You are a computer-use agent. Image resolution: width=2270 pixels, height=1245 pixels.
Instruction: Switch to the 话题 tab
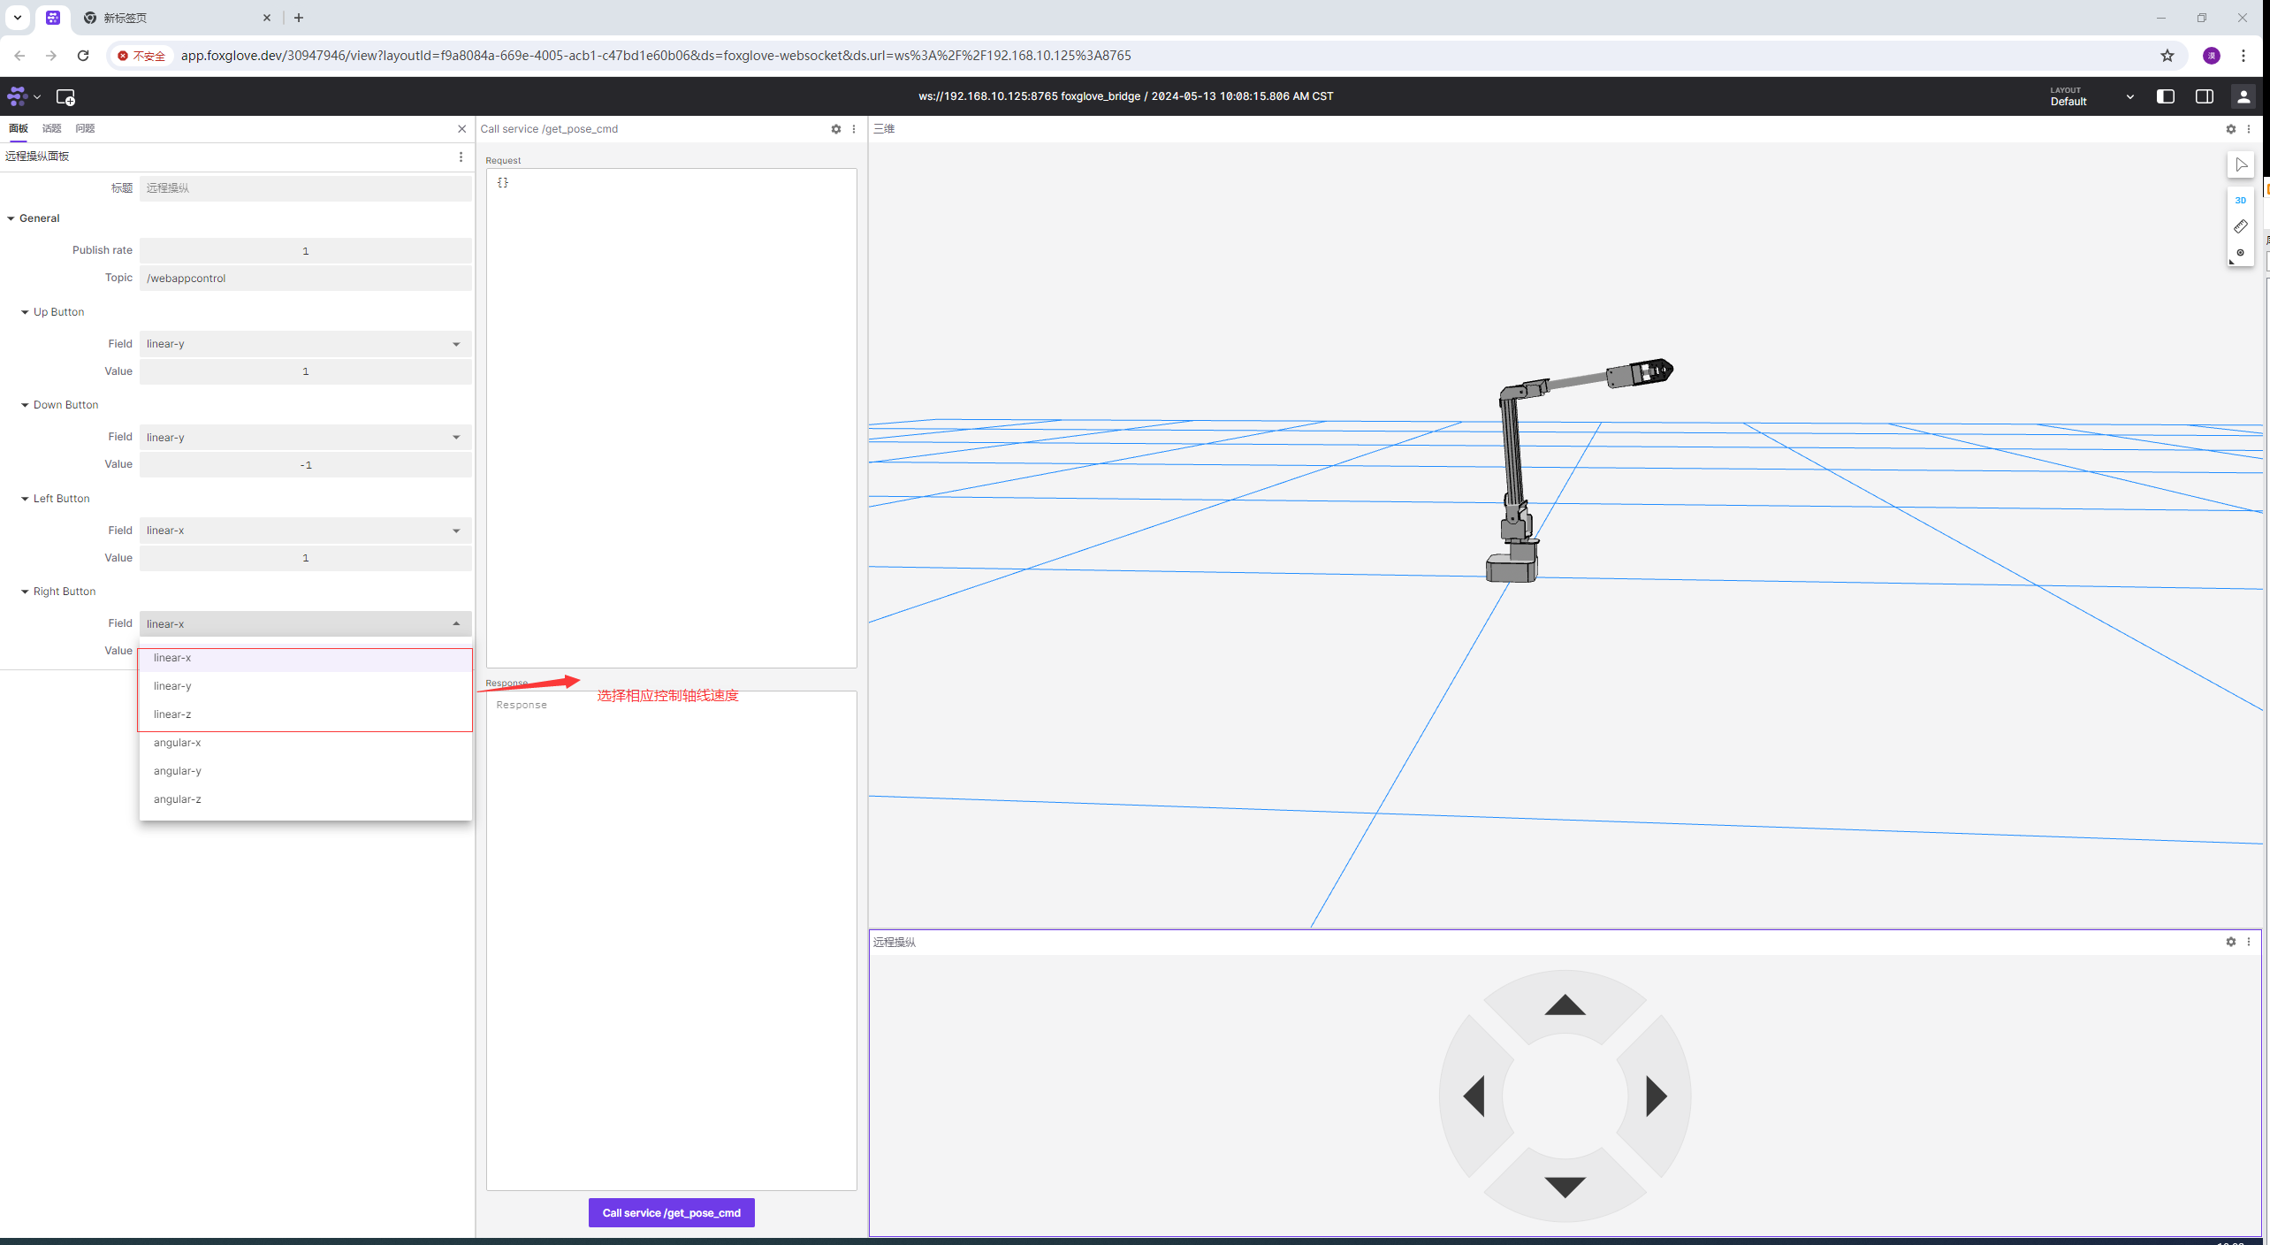(51, 129)
